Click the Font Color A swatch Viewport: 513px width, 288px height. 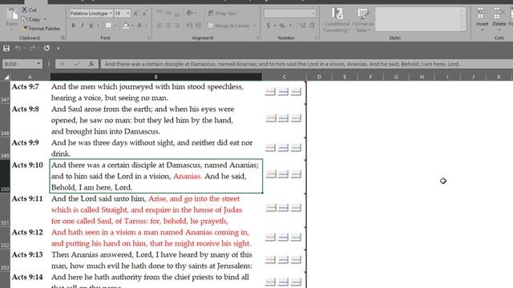click(x=139, y=26)
